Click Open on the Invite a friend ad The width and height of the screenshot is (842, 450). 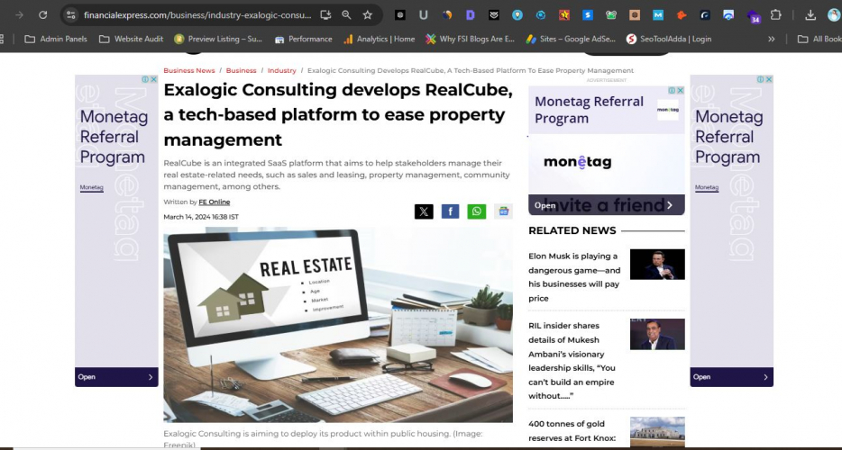pyautogui.click(x=607, y=205)
